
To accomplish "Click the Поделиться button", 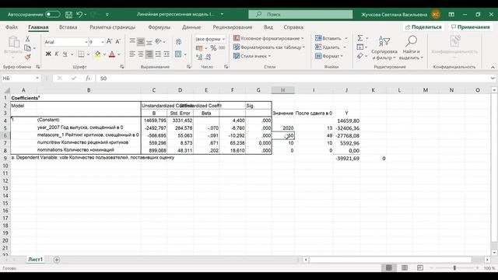I will pos(423,27).
